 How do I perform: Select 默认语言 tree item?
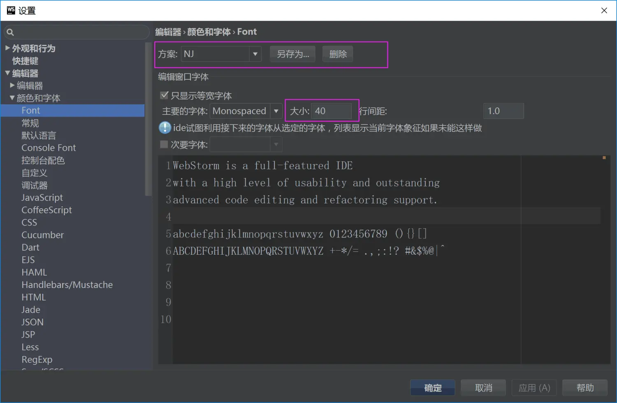(39, 135)
